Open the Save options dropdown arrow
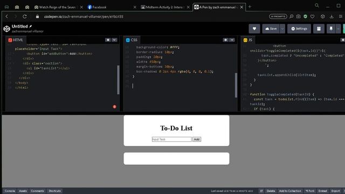Image resolution: width=345 pixels, height=194 pixels. click(x=282, y=29)
